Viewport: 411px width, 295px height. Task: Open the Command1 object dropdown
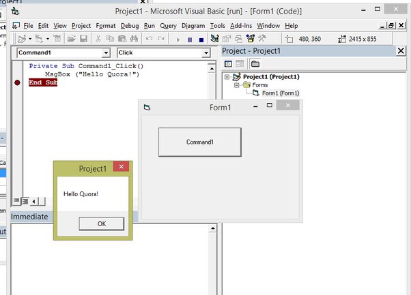pos(105,52)
